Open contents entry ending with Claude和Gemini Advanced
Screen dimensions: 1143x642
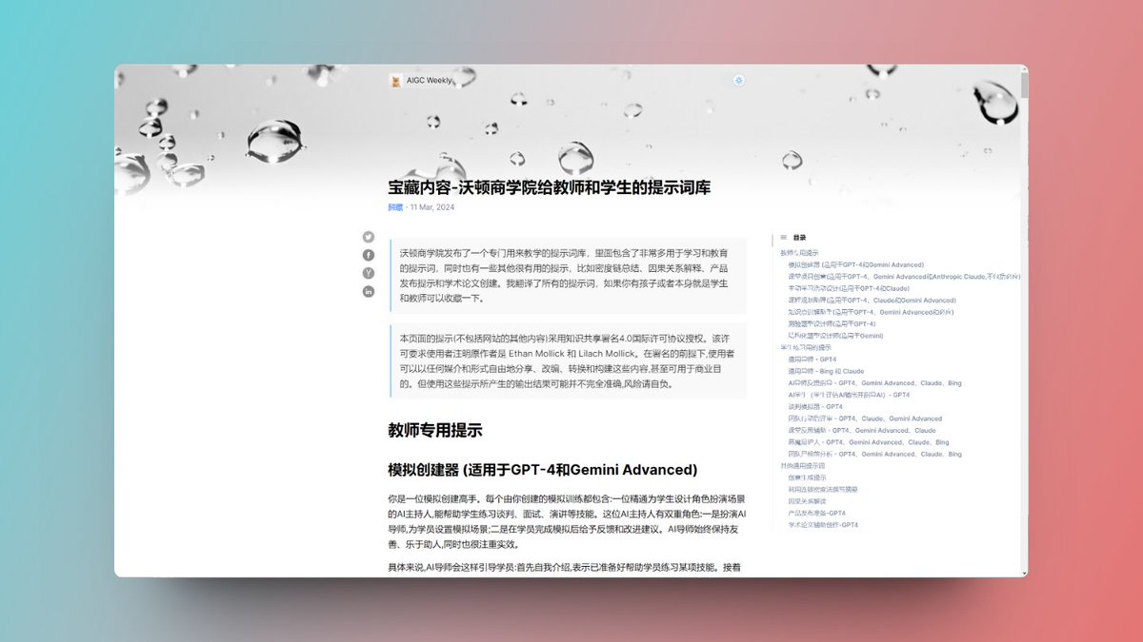point(872,300)
